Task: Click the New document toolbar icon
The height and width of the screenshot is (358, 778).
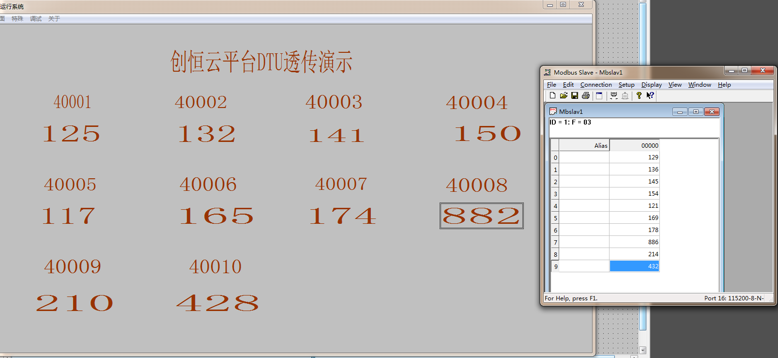Action: pyautogui.click(x=552, y=96)
